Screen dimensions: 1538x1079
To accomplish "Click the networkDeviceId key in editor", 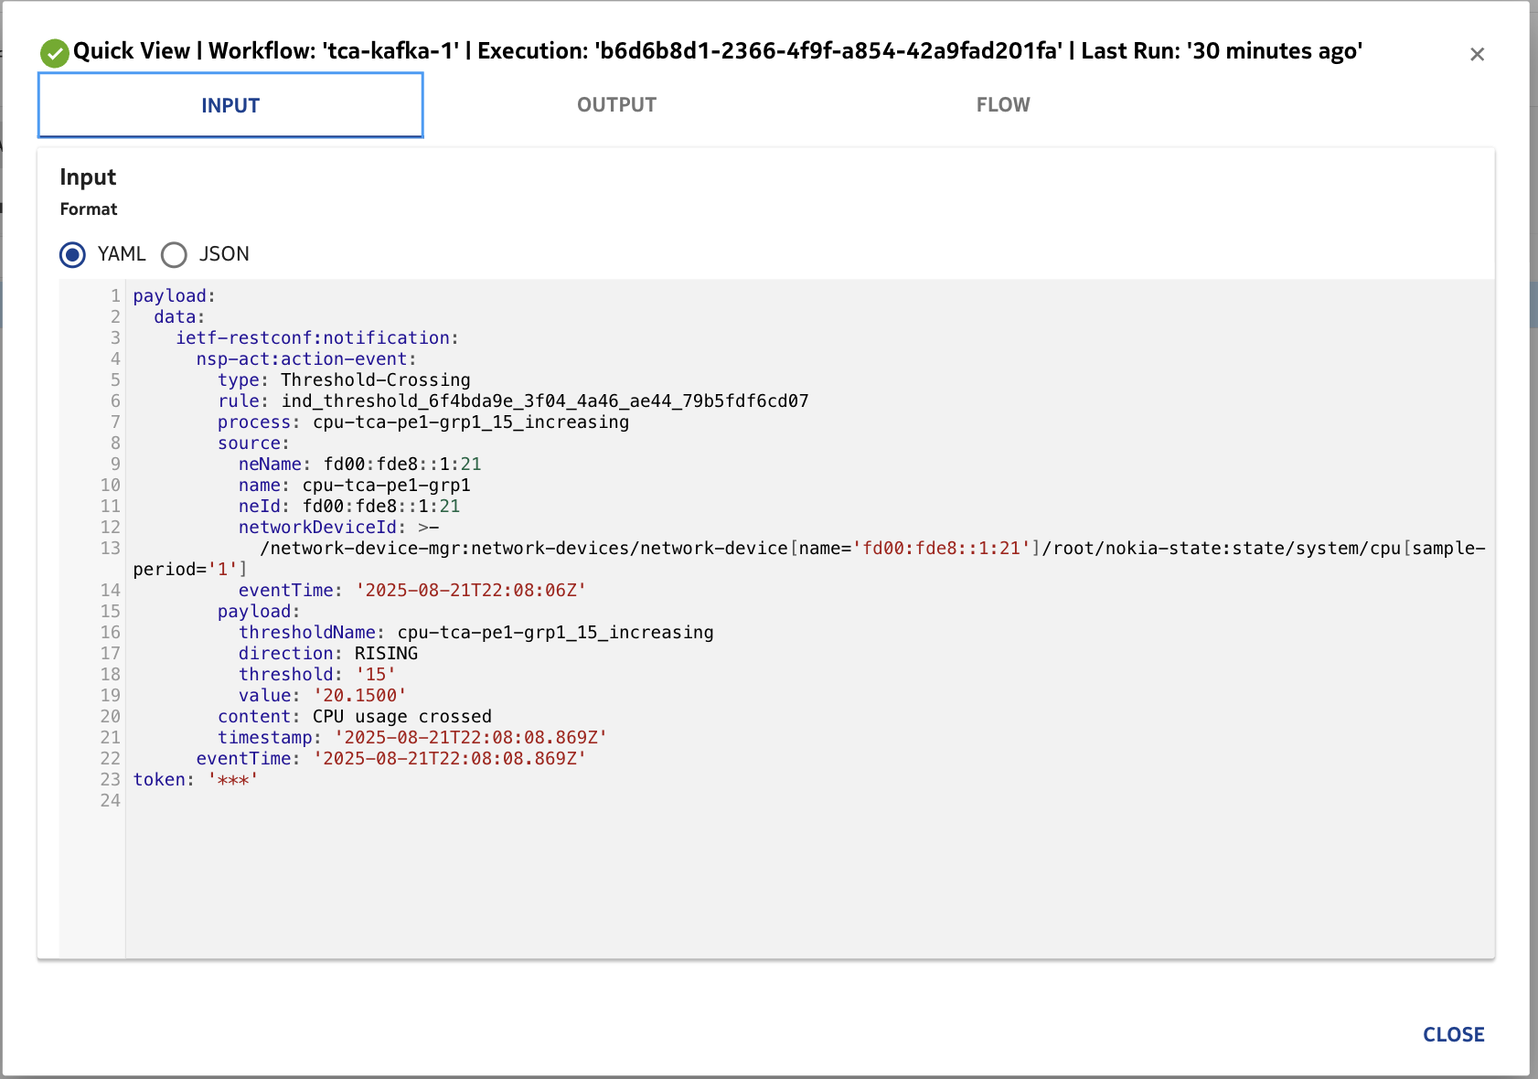I will 317,528.
